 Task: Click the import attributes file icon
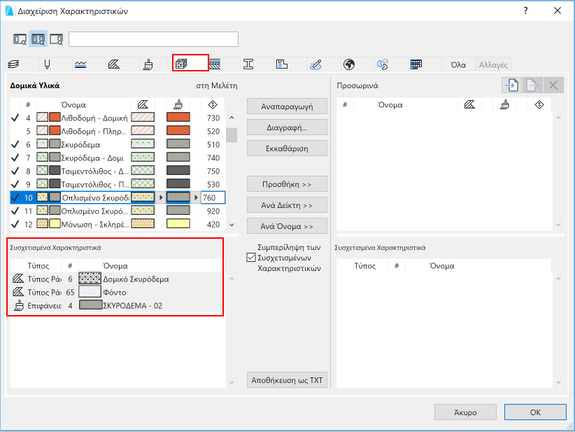point(511,85)
